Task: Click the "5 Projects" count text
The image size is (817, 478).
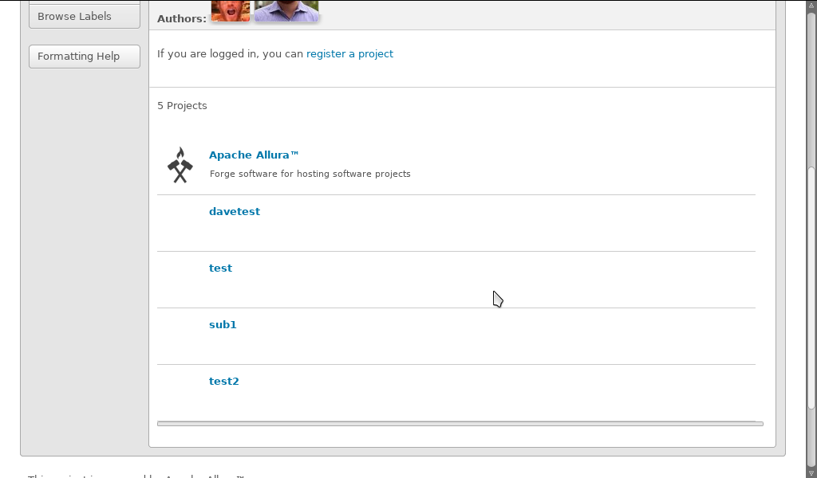Action: (x=182, y=106)
